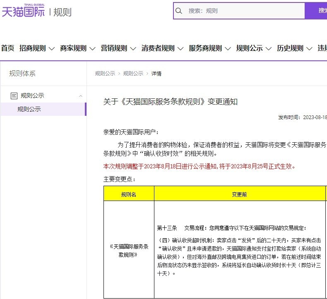Click the red effective-date notice line
The height and width of the screenshot is (299, 327).
[199, 166]
